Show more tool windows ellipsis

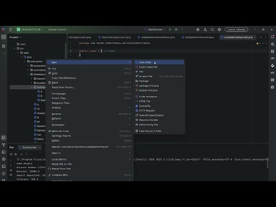3,53
